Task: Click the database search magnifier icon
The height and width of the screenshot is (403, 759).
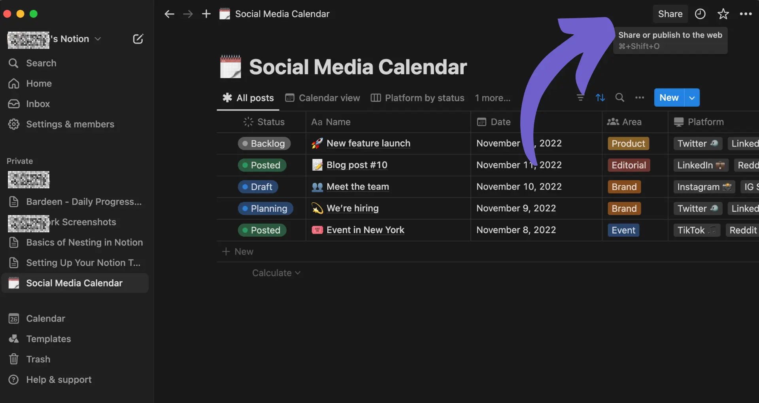Action: point(620,98)
